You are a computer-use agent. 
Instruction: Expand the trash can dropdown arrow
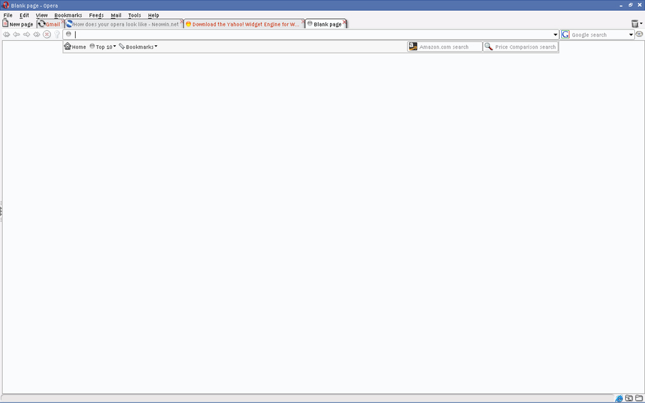[x=641, y=24]
